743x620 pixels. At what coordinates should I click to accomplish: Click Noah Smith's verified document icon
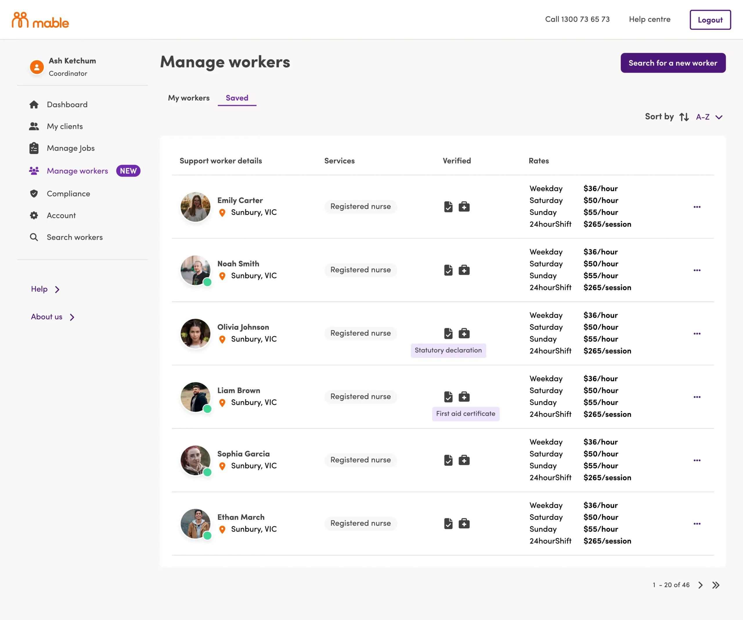tap(448, 270)
